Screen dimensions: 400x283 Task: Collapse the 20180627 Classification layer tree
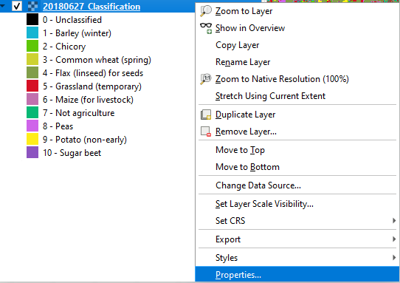pos(2,5)
